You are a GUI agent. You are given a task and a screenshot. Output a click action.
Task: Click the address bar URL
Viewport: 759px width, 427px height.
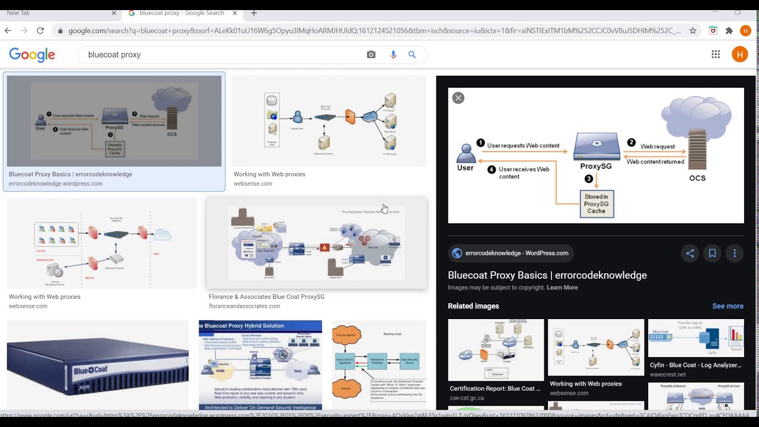pos(374,30)
